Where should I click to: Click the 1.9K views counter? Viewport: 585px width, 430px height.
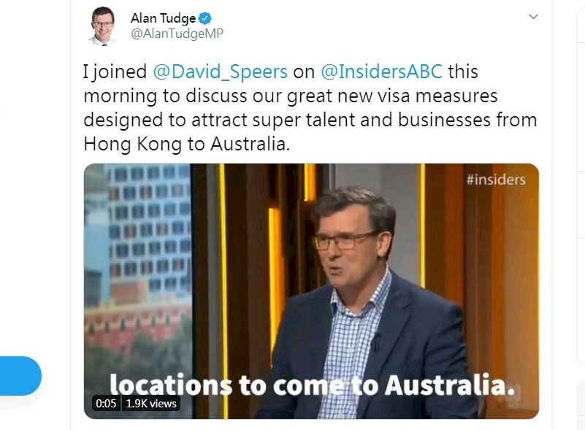151,404
